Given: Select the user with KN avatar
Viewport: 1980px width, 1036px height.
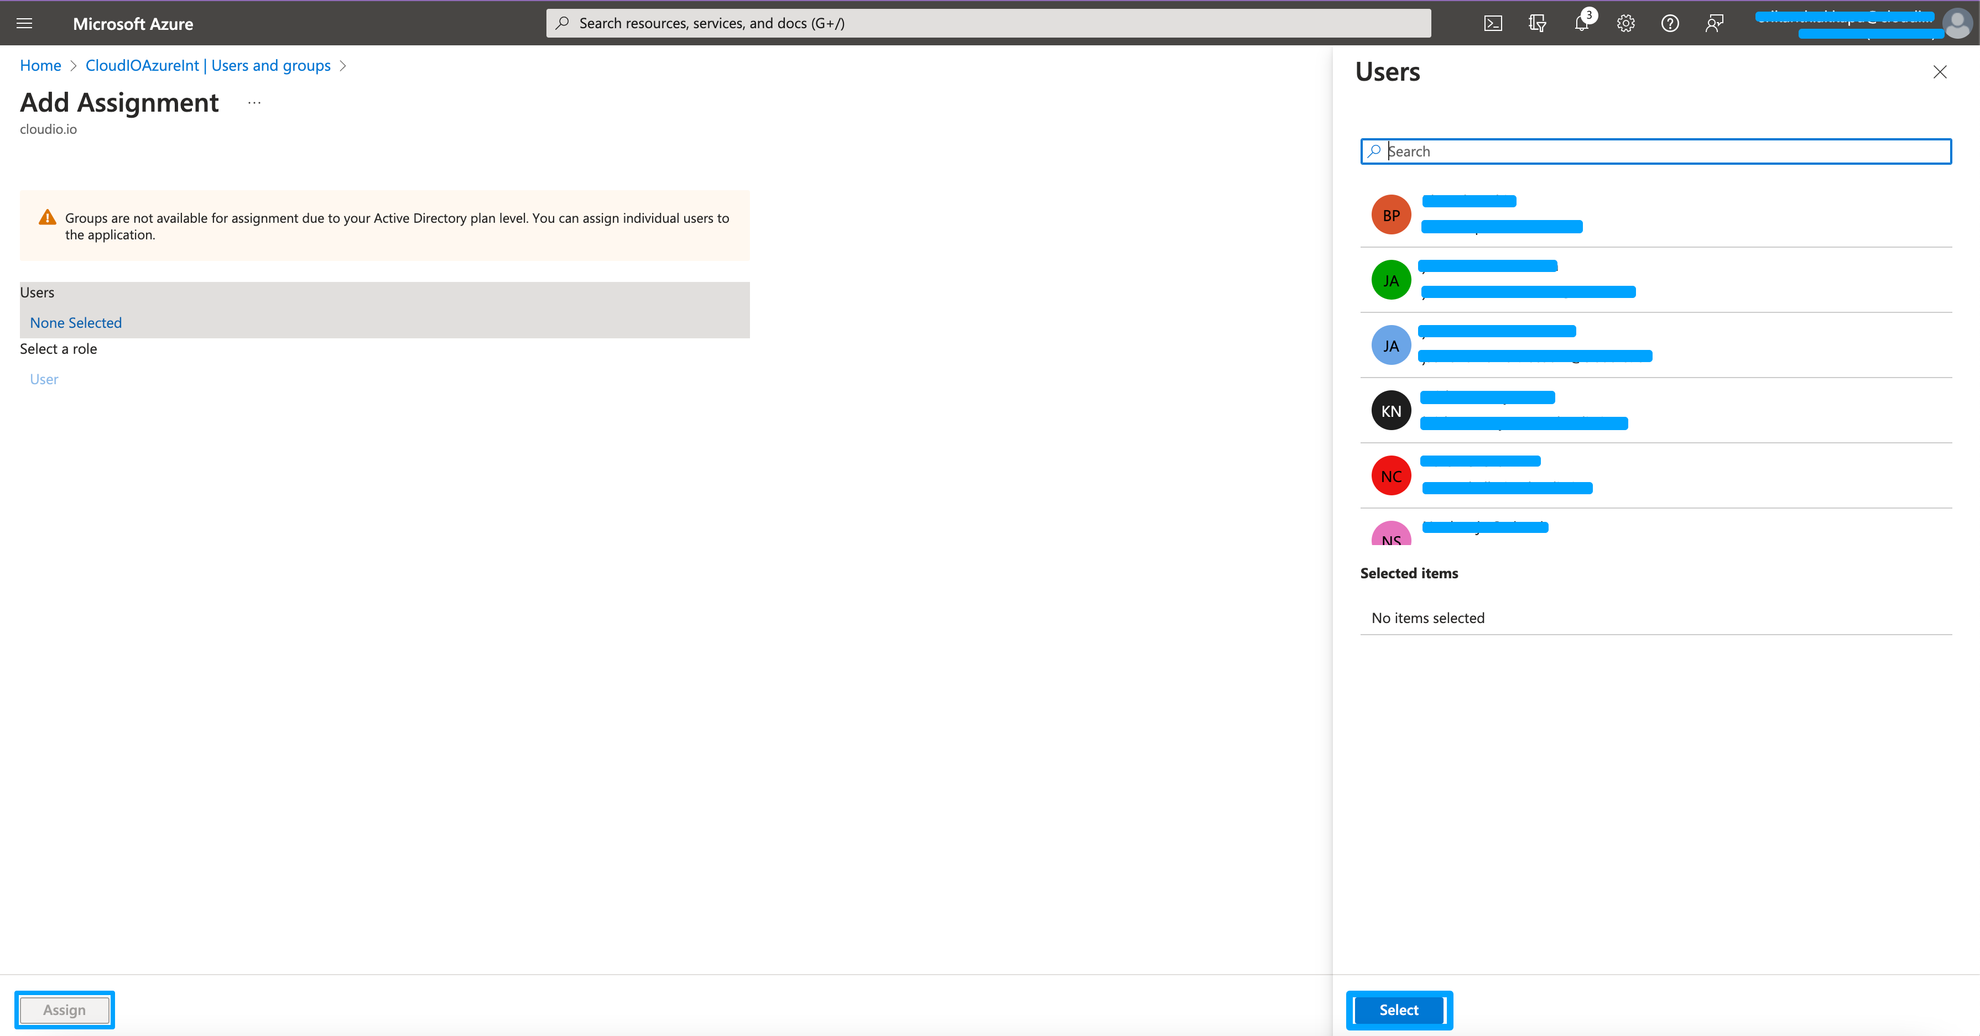Looking at the screenshot, I should [x=1391, y=411].
